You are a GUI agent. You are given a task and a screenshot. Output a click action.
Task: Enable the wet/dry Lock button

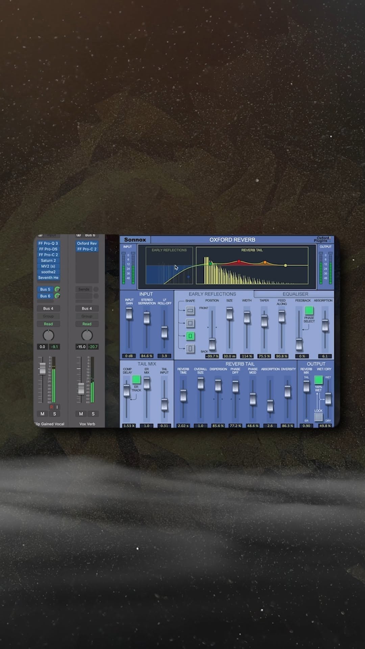coord(318,417)
